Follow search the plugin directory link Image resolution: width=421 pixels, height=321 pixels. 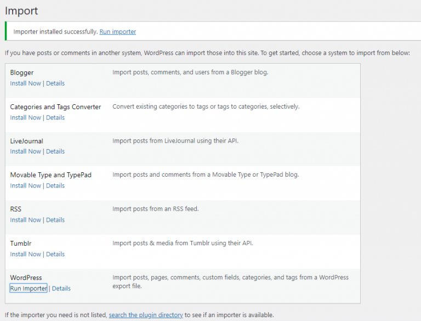146,315
